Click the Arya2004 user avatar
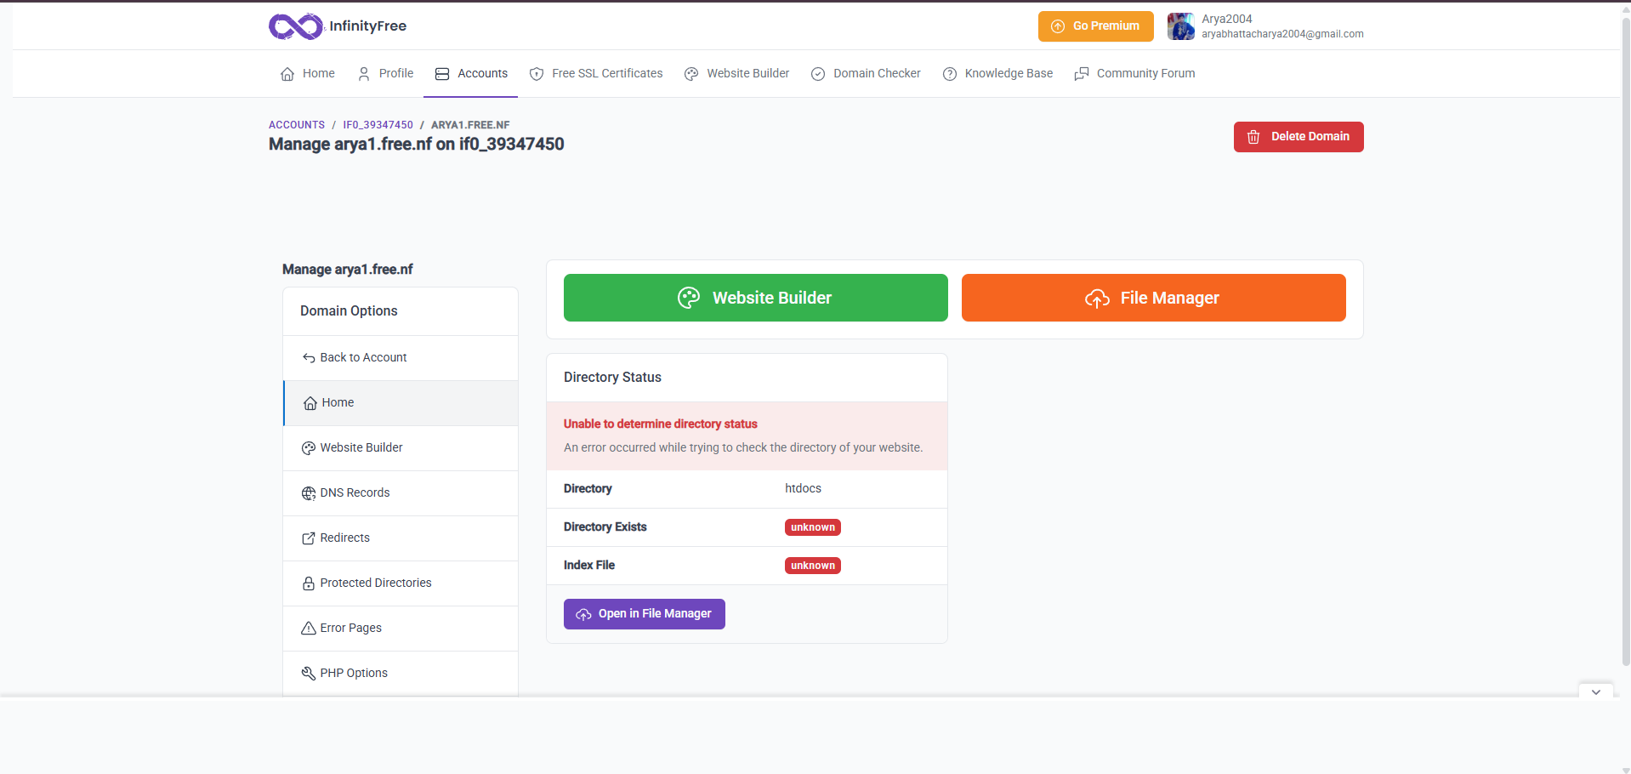The height and width of the screenshot is (774, 1631). [x=1181, y=26]
